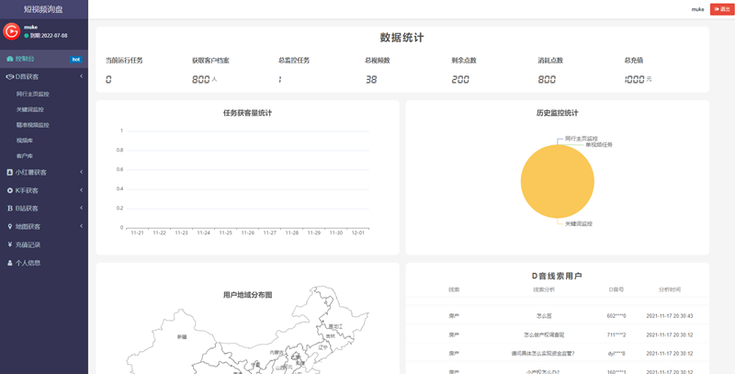Click the 个人信息 person icon
Viewport: 735px width, 374px height.
click(9, 263)
